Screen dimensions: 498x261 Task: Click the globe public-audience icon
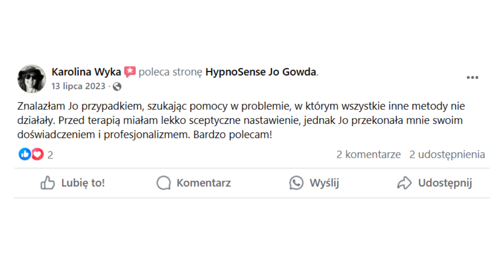click(x=117, y=87)
